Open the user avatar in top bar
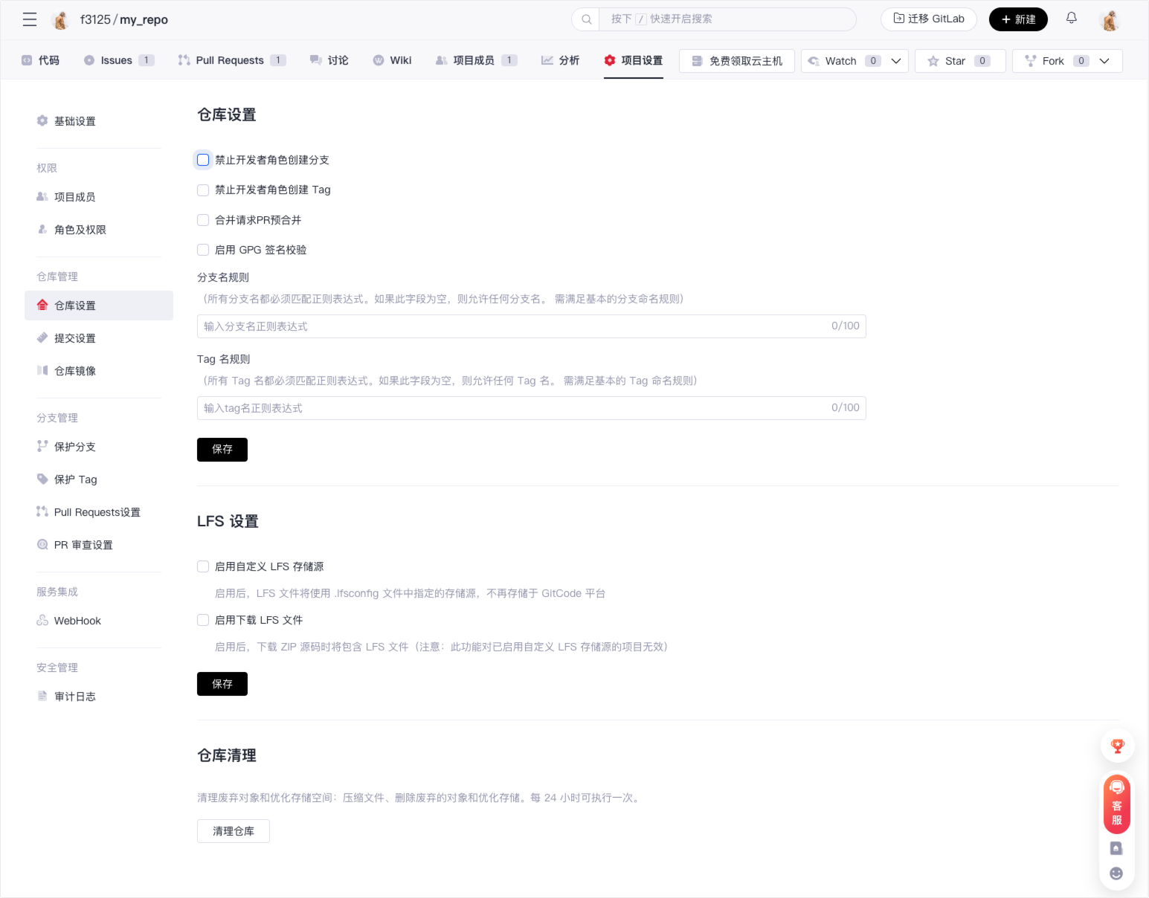This screenshot has width=1149, height=898. [x=1110, y=20]
